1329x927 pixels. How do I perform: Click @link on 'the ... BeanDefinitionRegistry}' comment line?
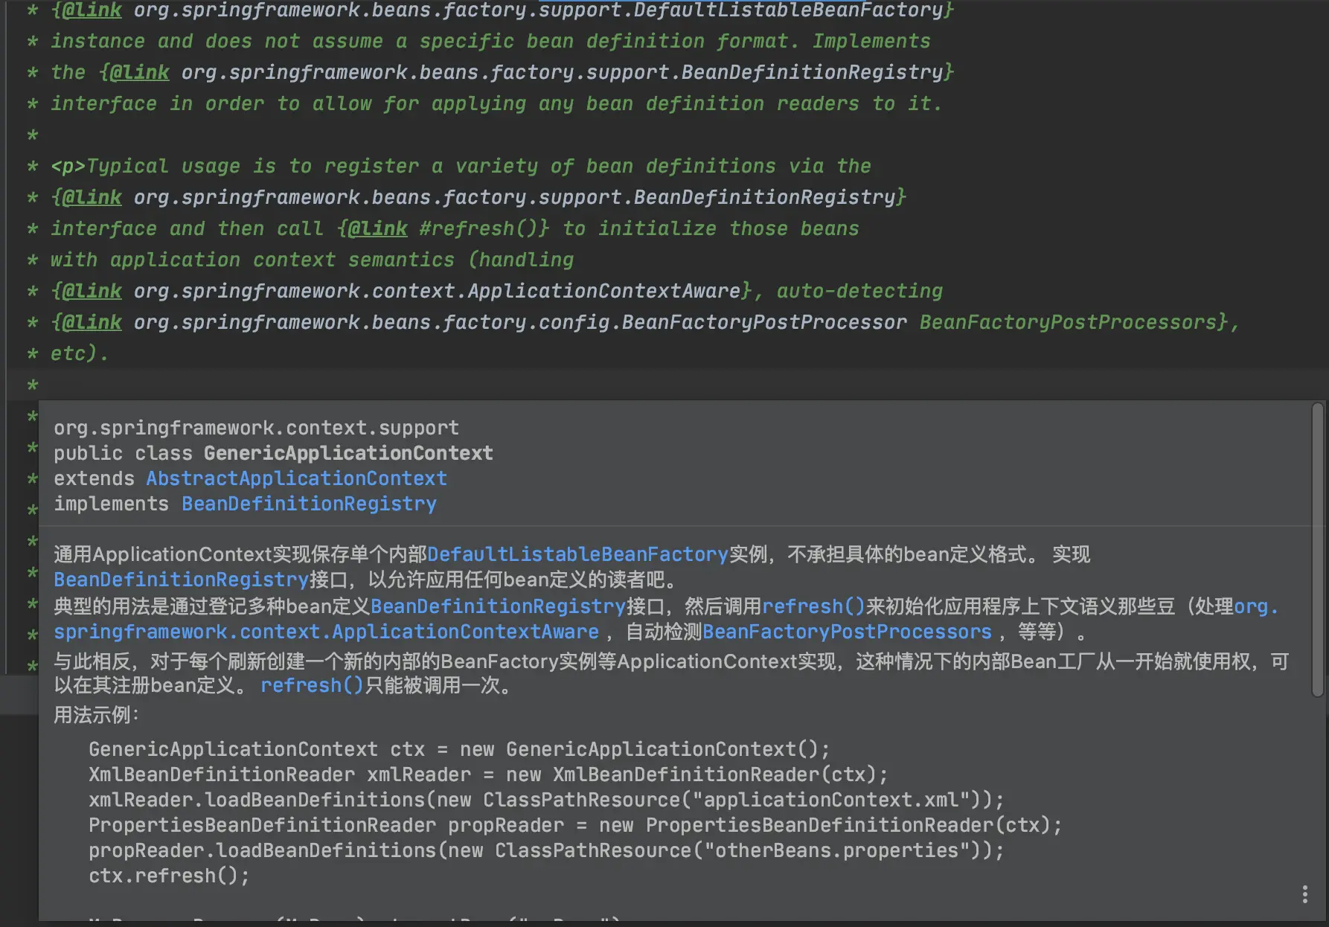click(139, 72)
